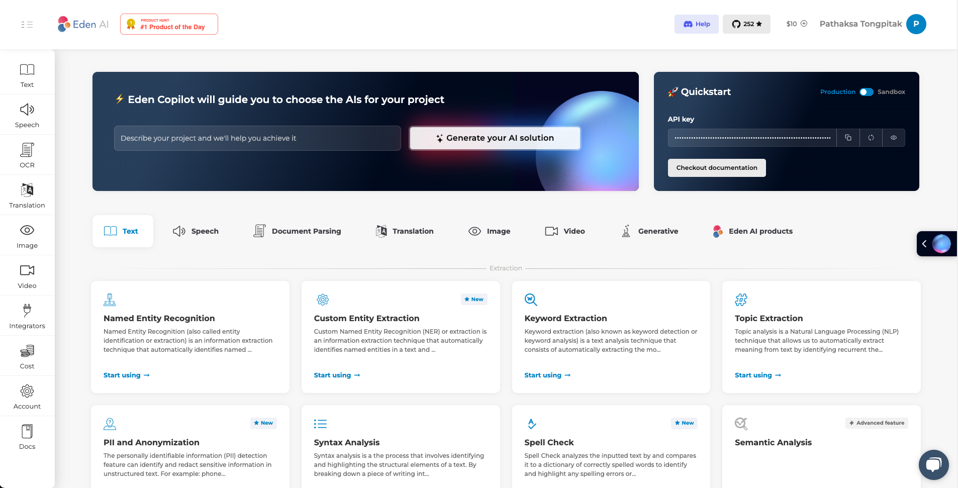Click the project description input field
958x488 pixels.
pyautogui.click(x=257, y=138)
